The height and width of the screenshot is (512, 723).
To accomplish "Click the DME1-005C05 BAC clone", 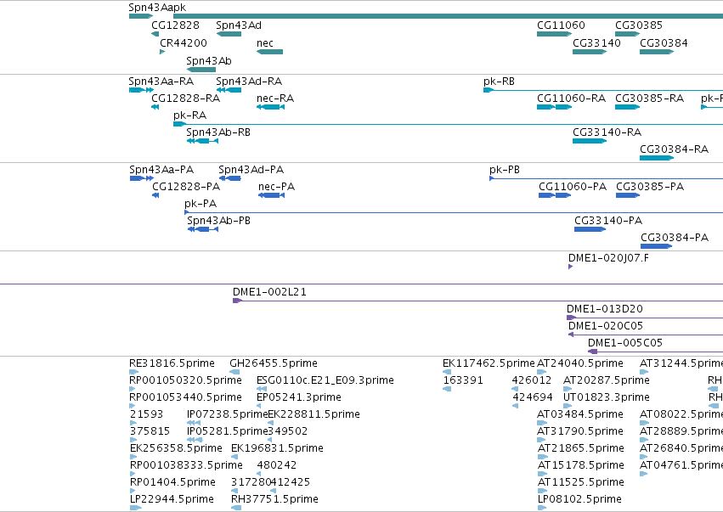I will coord(655,352).
